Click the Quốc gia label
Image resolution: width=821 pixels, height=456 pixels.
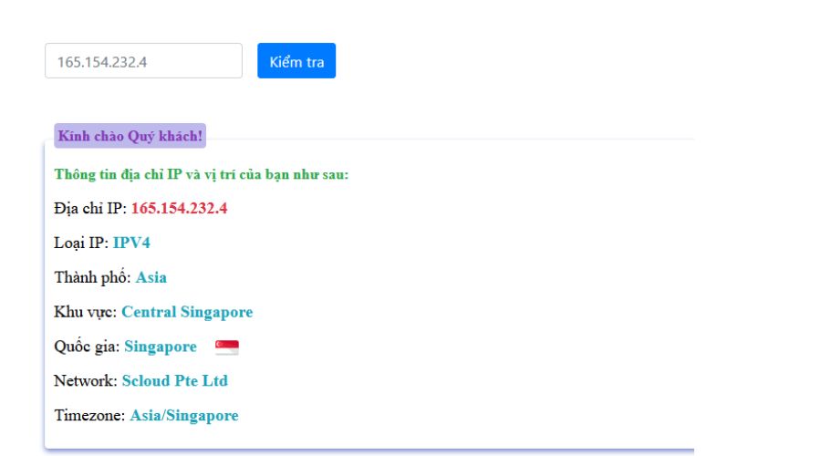pyautogui.click(x=87, y=347)
